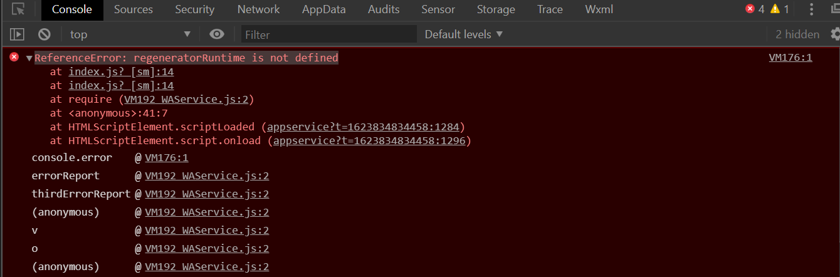840x277 pixels.
Task: Click the red error icon beside ReferenceError
Action: click(14, 58)
